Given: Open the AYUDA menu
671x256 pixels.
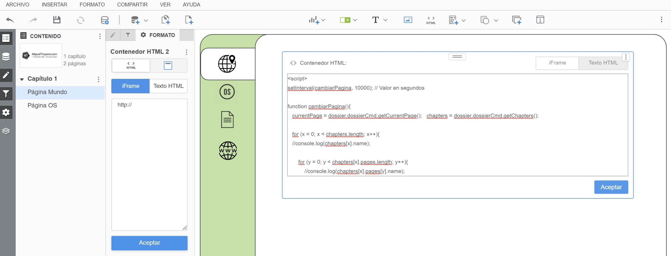Looking at the screenshot, I should pos(191,5).
